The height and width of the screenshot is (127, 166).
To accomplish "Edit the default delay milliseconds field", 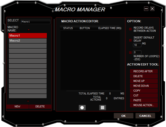I will [x=137, y=45].
